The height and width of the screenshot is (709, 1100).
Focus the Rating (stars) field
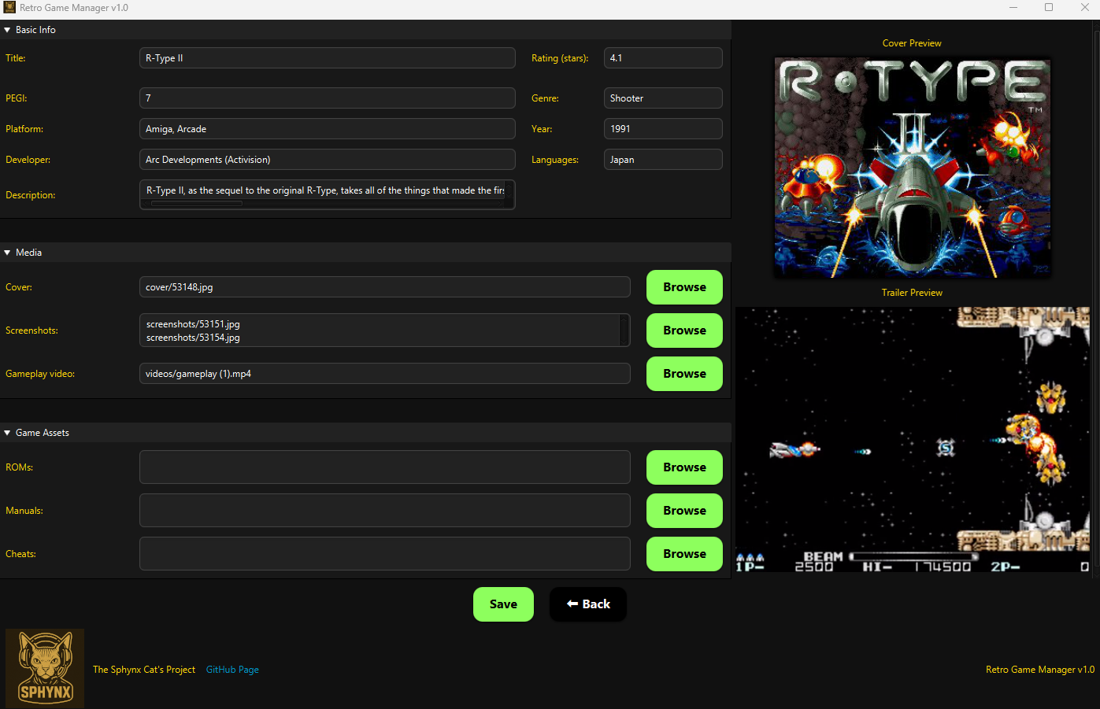(662, 58)
